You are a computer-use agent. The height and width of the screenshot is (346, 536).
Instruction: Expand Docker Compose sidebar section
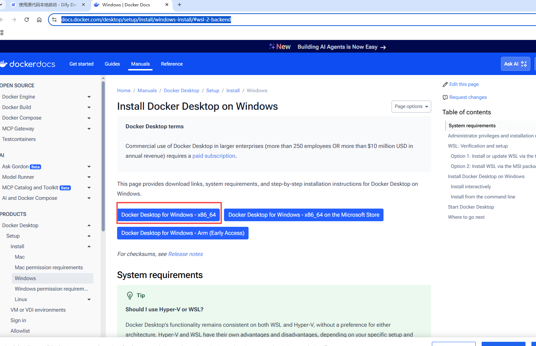[x=89, y=118]
